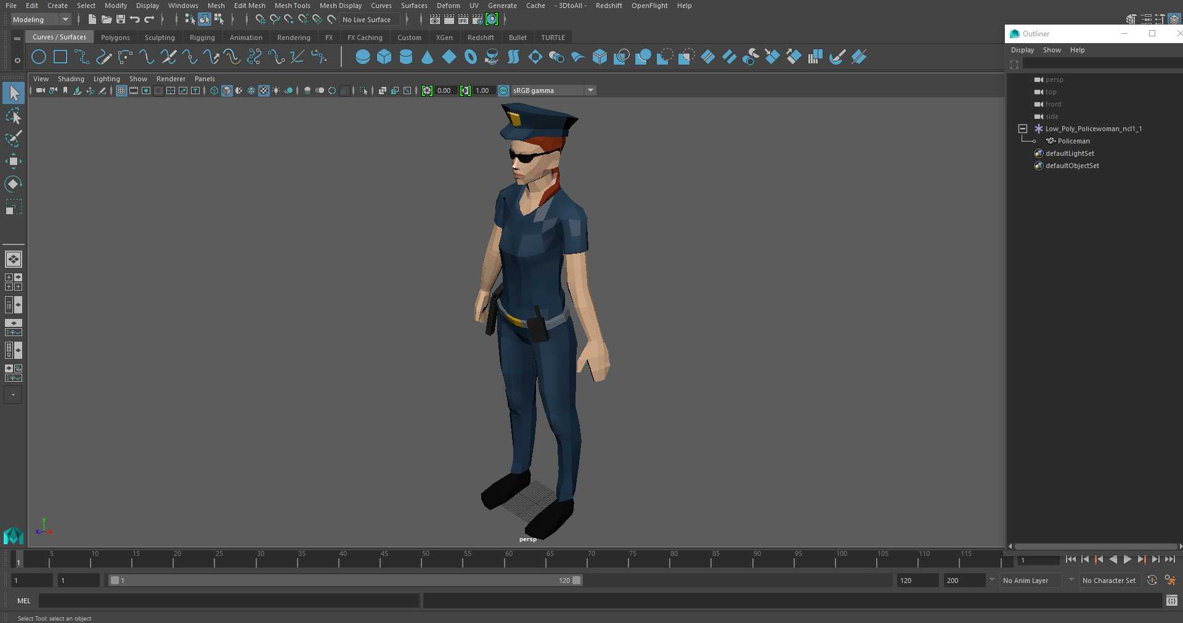
Task: Activate the Scale tool
Action: coord(14,207)
